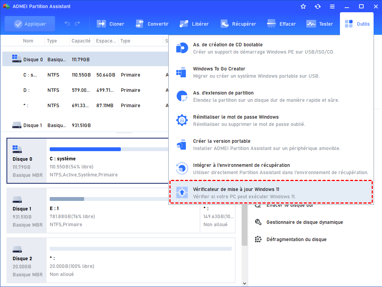
Task: Select the C : s... partition row
Action: click(x=85, y=75)
